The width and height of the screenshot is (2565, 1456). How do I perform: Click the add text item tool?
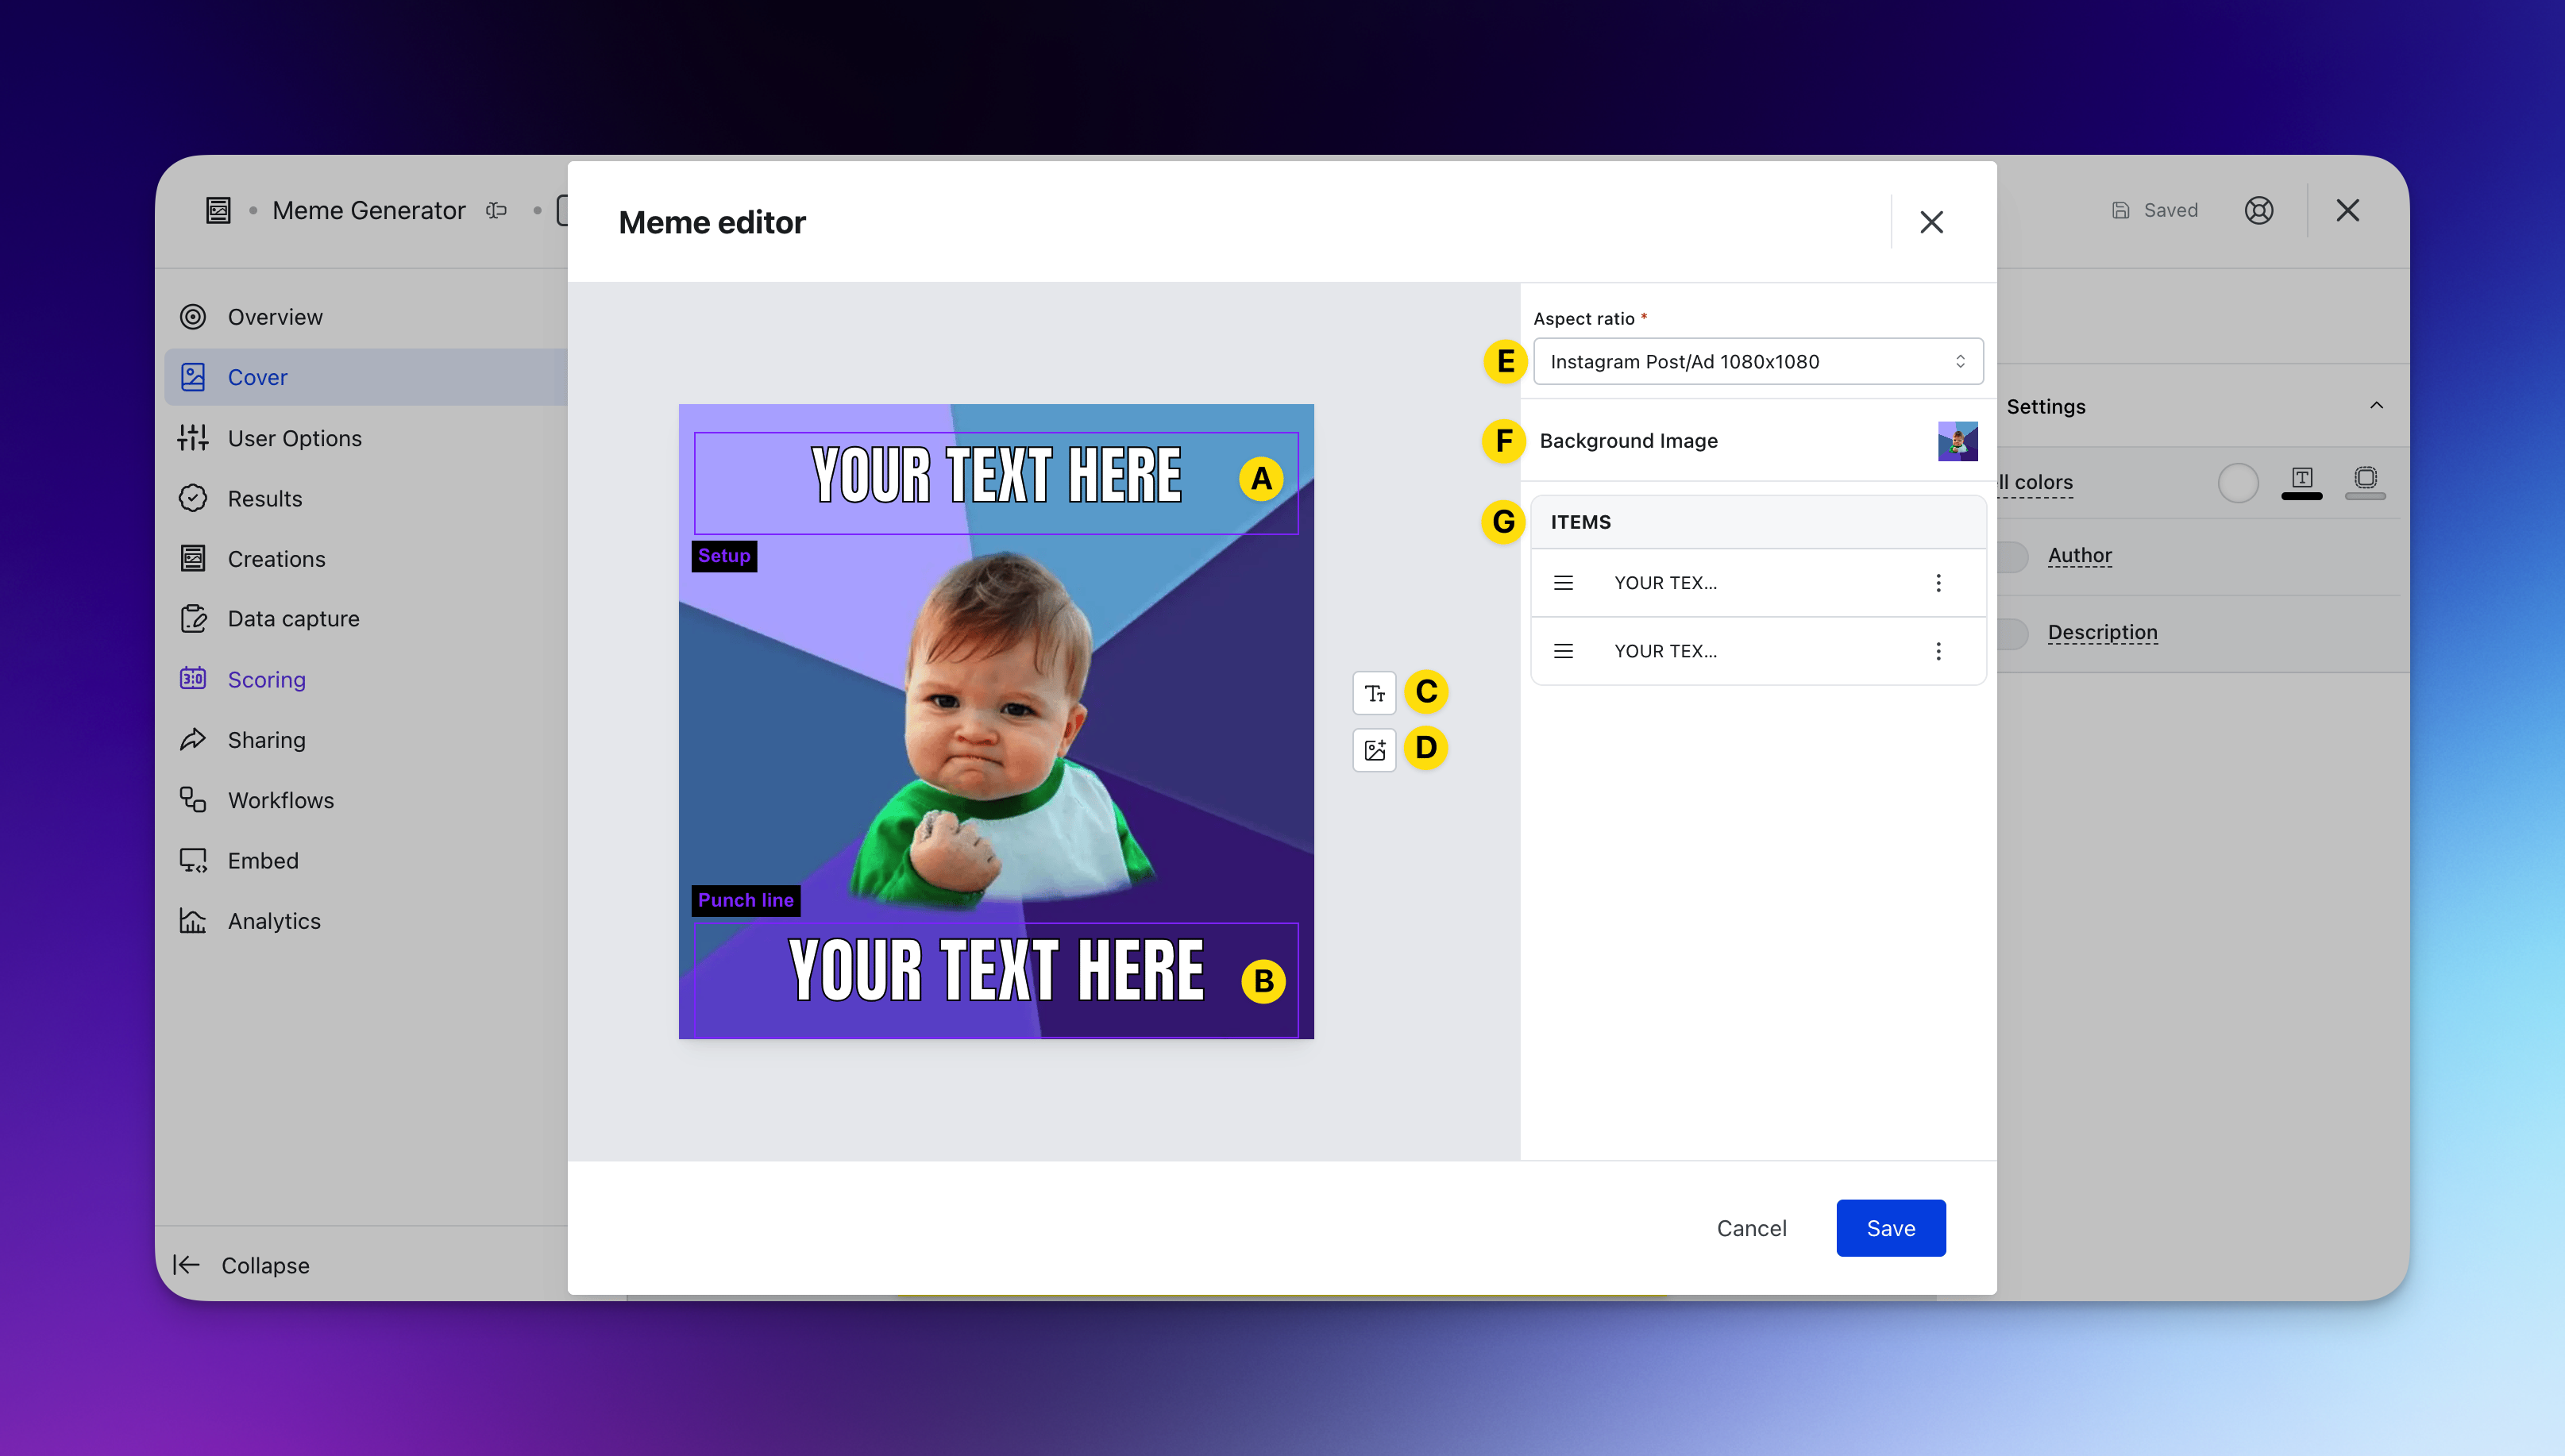1374,693
